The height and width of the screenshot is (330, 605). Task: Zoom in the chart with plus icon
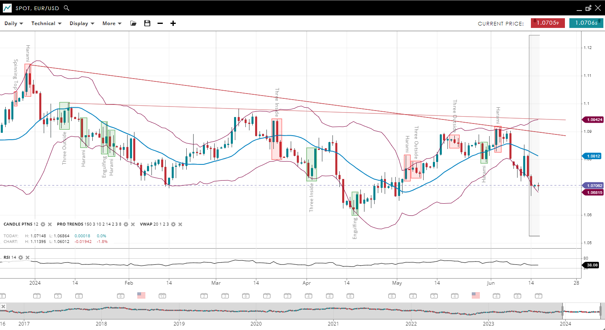click(173, 23)
